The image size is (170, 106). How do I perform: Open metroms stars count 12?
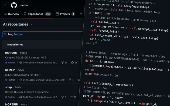[74, 63]
